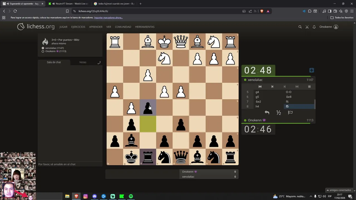Jump to last move

tap(297, 87)
